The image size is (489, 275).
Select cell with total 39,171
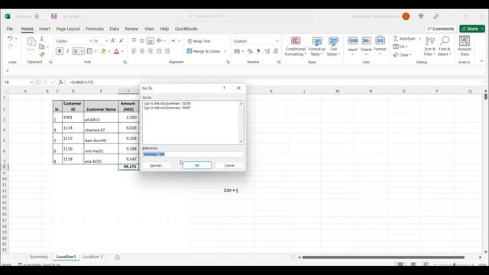click(128, 167)
